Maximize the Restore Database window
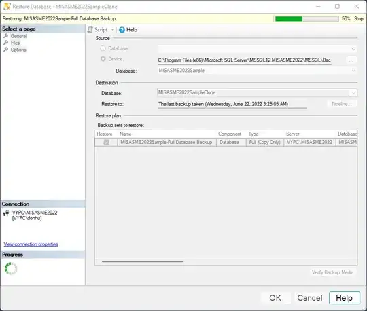The height and width of the screenshot is (311, 367). click(337, 6)
